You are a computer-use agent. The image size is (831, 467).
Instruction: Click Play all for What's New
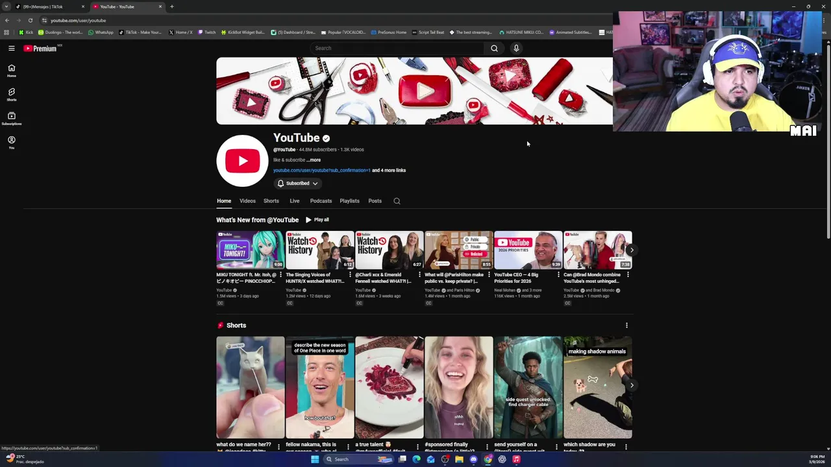pos(317,220)
